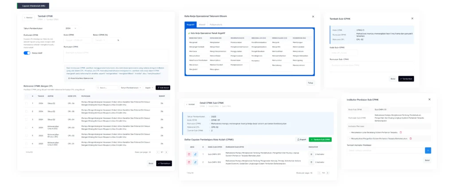Open the 2024 Tahun Pembentukan year dropdown
This screenshot has width=454, height=191.
(71, 29)
